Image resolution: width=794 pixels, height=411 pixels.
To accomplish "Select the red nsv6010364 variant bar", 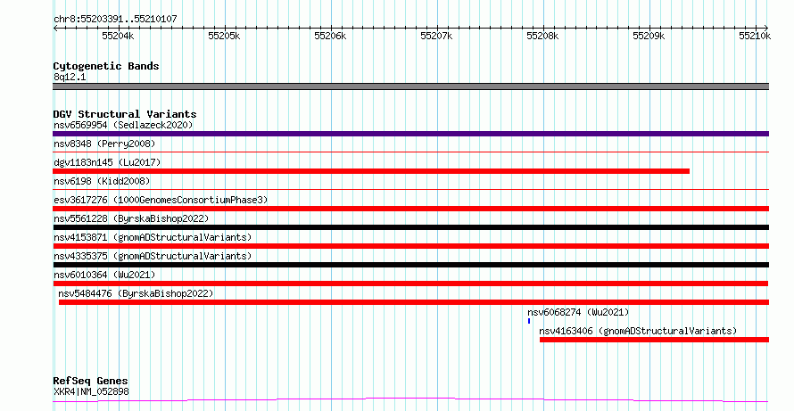I will click(x=410, y=284).
